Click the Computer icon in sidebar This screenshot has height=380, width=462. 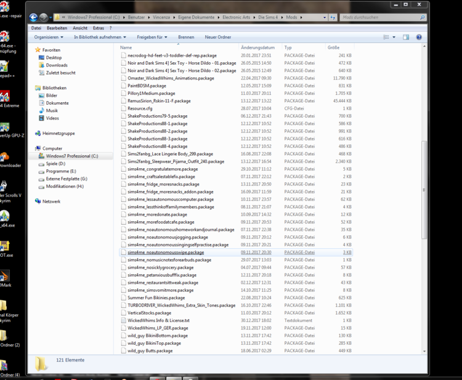click(x=38, y=148)
